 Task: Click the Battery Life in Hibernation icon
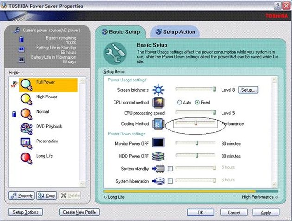tap(21, 60)
